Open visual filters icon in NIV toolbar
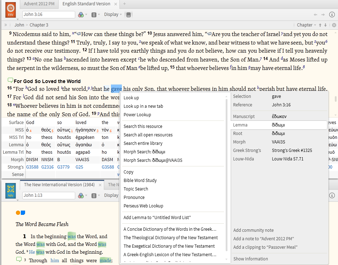This screenshot has width=338, height=265. pos(81,195)
